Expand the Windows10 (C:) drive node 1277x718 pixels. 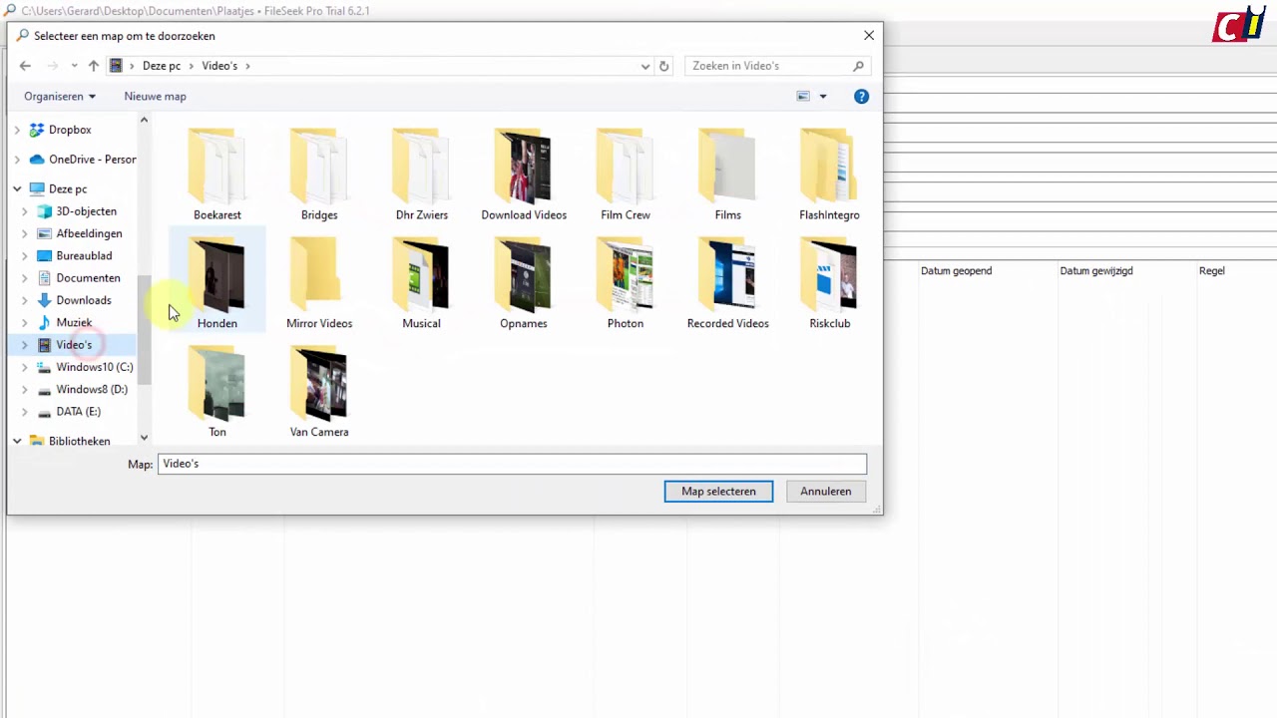pyautogui.click(x=25, y=367)
